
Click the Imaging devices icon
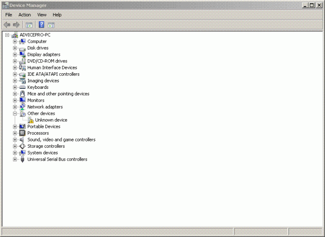point(23,81)
